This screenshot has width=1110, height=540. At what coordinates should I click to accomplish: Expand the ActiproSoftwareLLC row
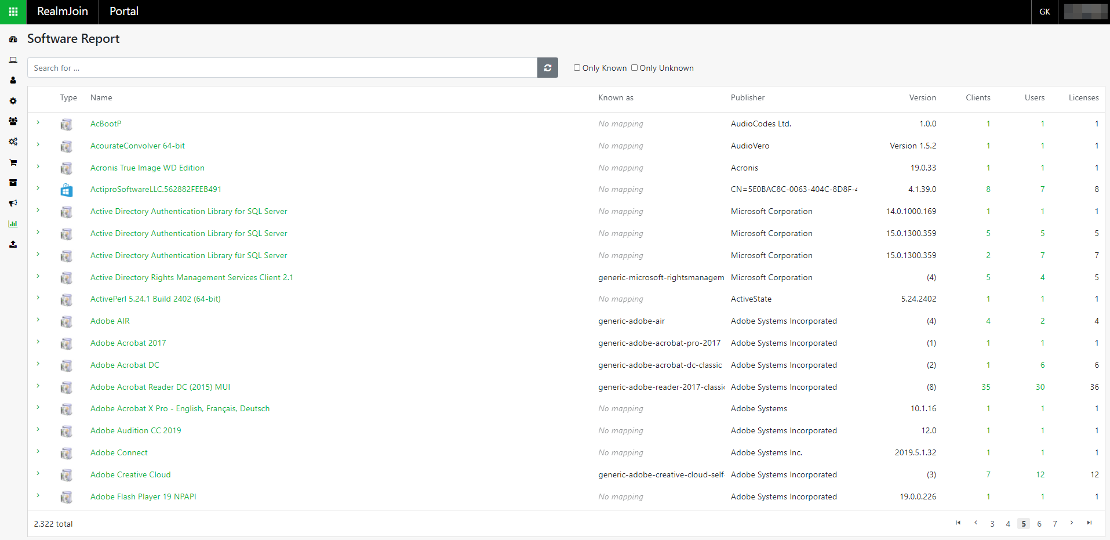(38, 189)
